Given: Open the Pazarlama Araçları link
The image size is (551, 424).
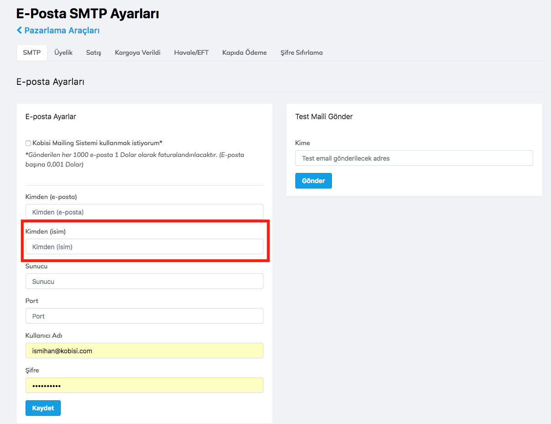Looking at the screenshot, I should (62, 30).
